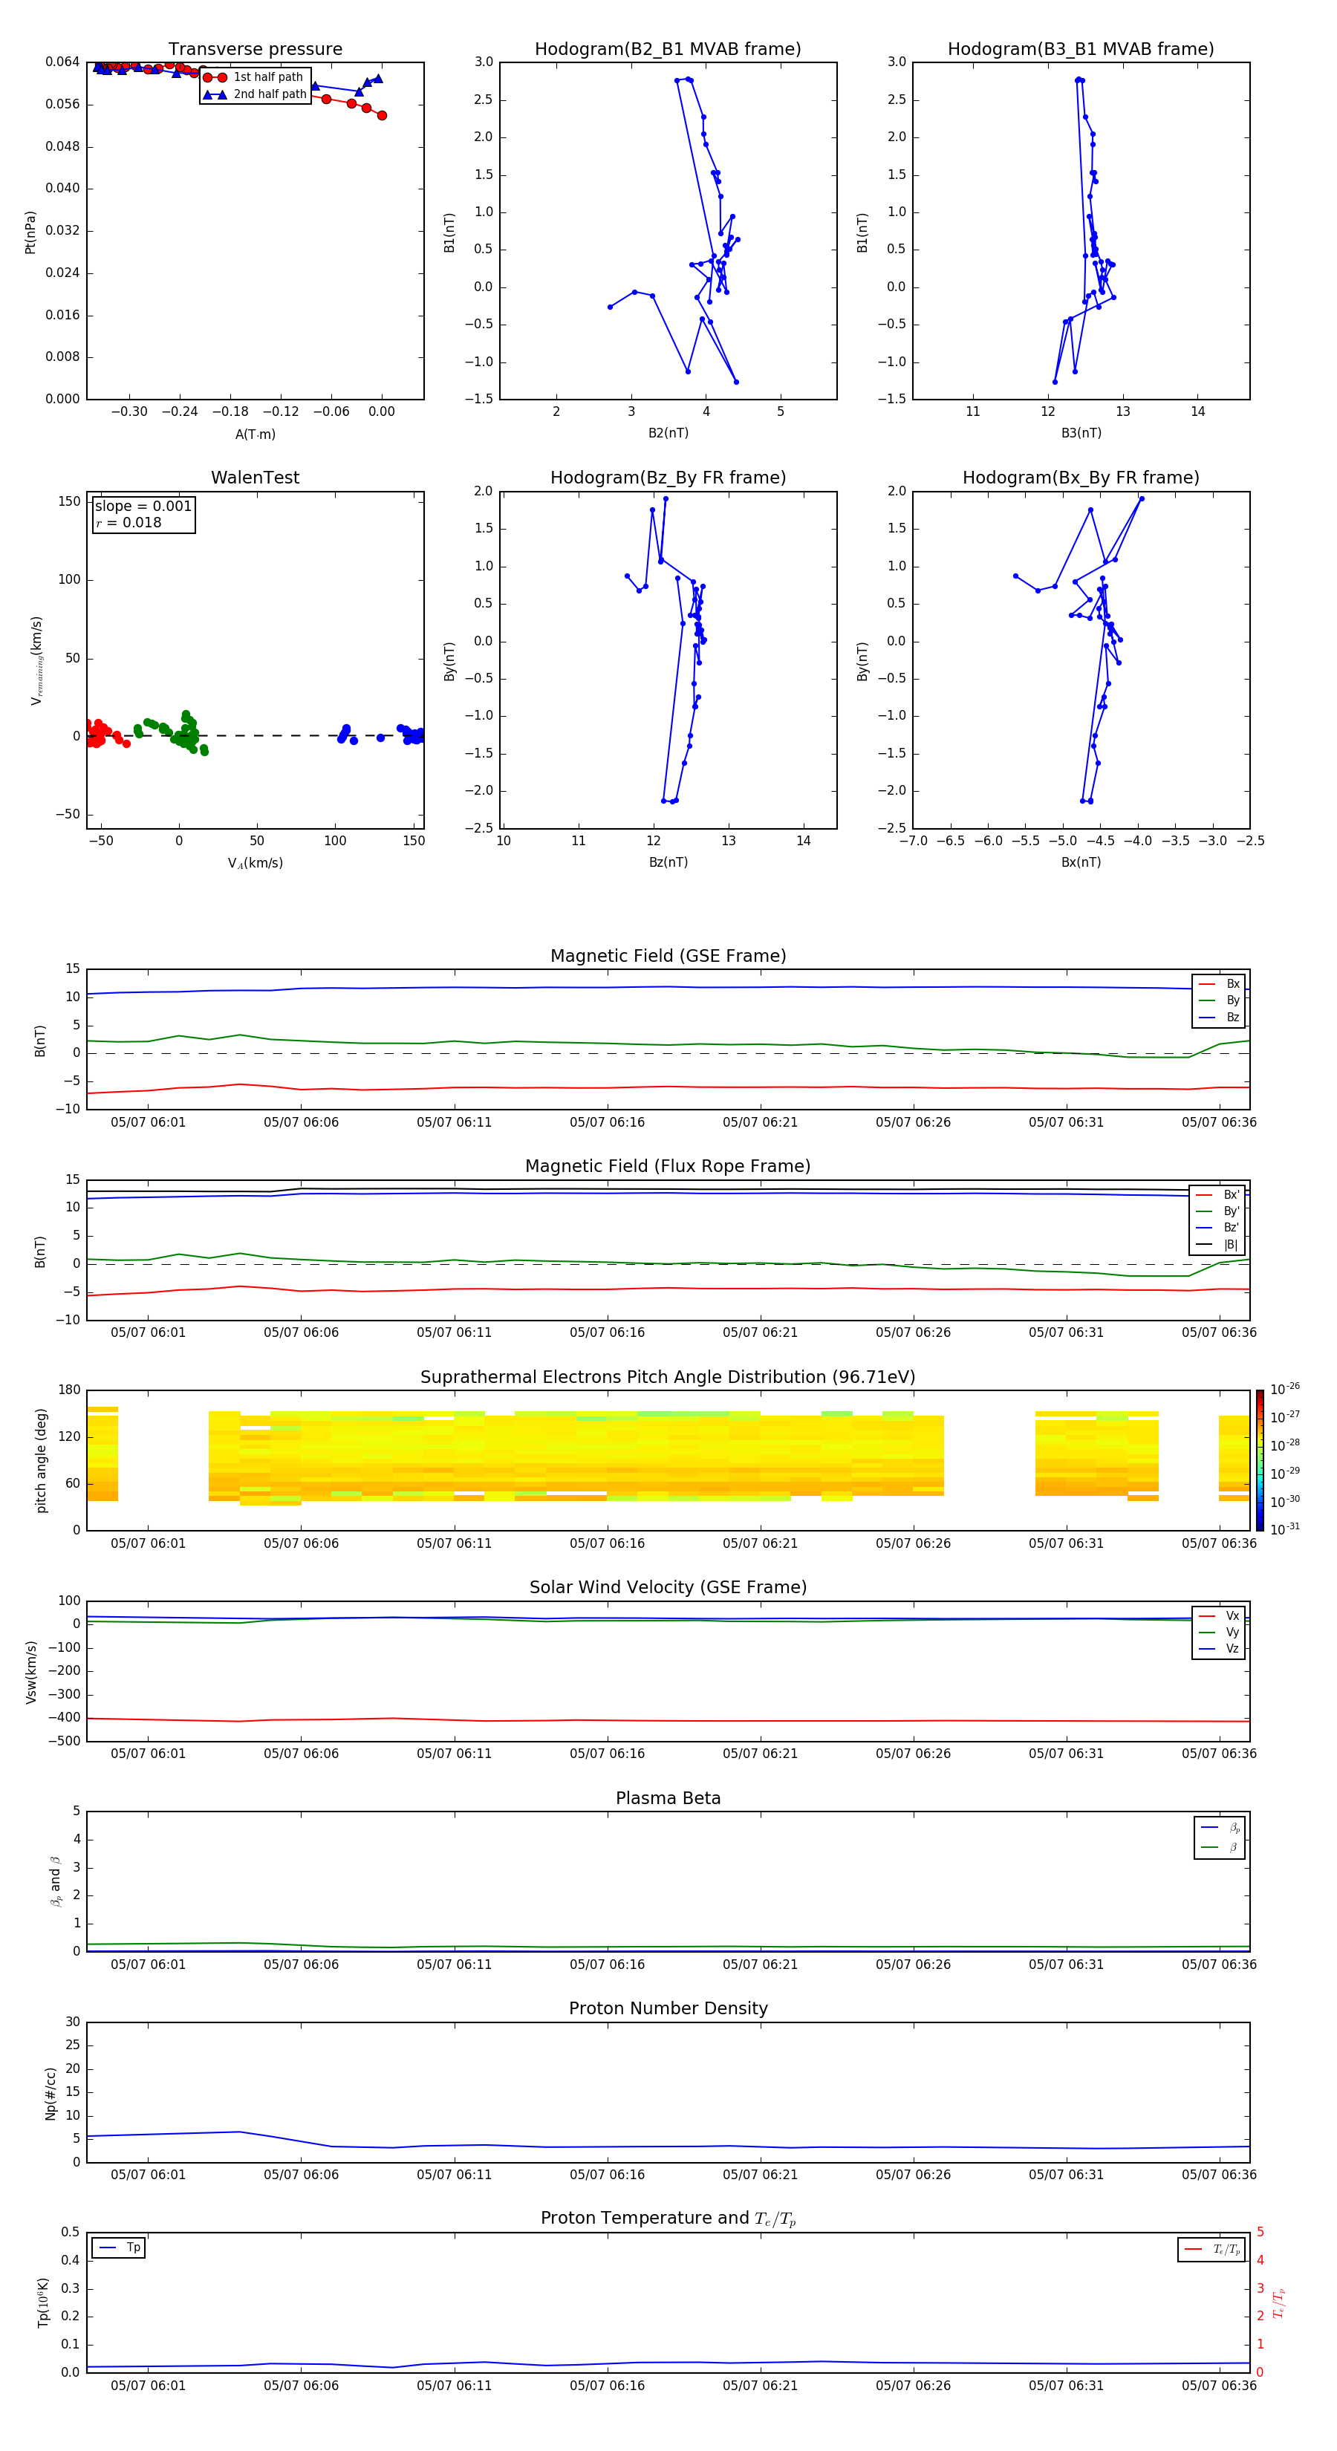Click the Bx legend entry in GSE magnetic field
The width and height of the screenshot is (1337, 2451).
coord(1219,984)
